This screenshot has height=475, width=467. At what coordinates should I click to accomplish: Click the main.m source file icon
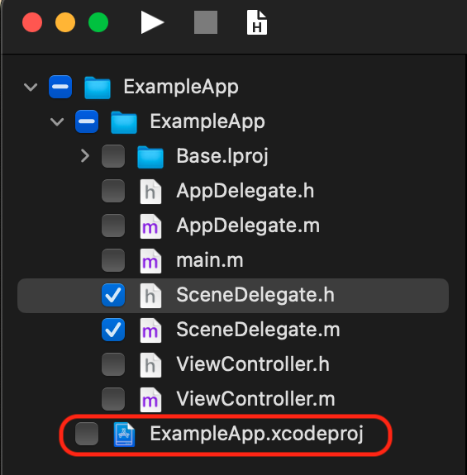point(150,261)
